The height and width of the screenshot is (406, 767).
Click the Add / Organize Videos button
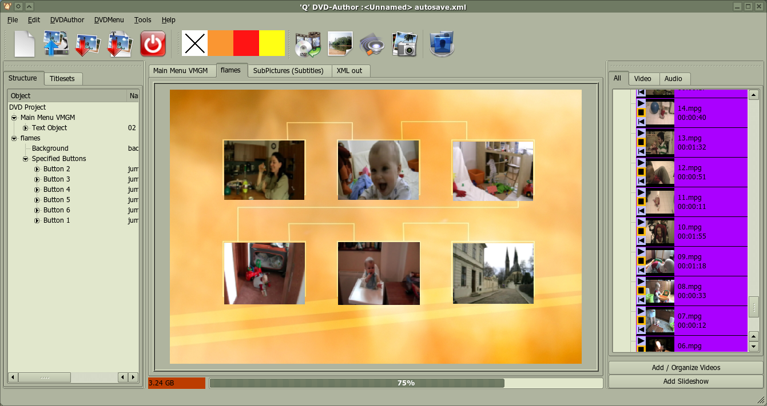click(686, 368)
